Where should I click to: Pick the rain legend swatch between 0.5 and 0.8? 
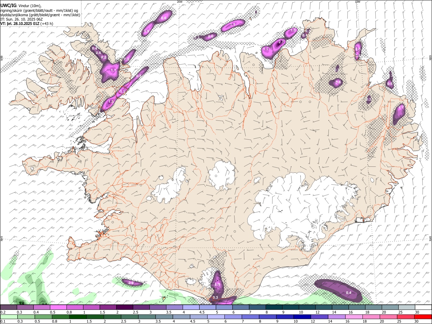(43, 317)
